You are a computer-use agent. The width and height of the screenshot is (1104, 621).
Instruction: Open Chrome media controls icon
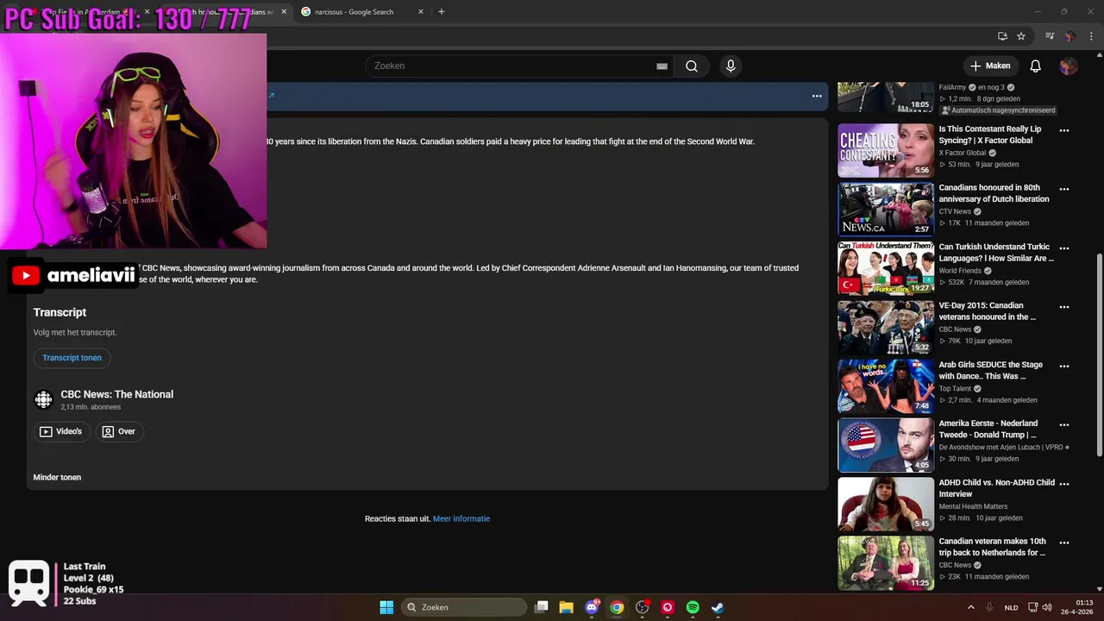(x=1050, y=36)
